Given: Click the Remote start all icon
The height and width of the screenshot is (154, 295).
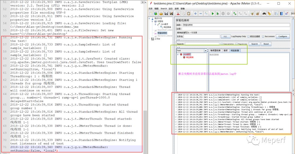Looking at the screenshot, I should (235, 14).
